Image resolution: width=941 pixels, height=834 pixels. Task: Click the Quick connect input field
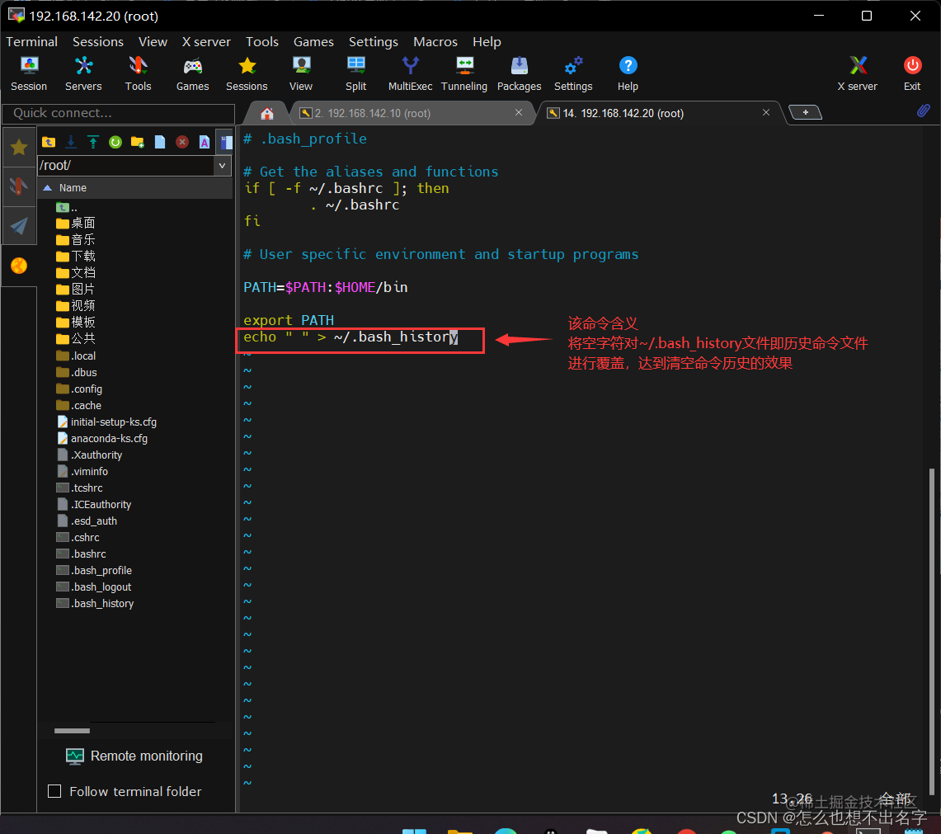click(118, 114)
